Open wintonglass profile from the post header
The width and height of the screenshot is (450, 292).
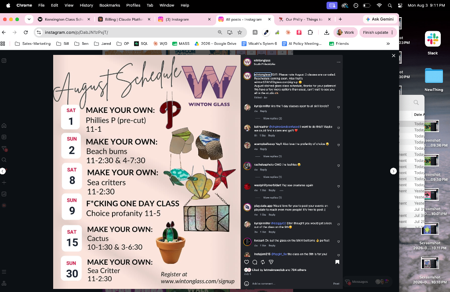[x=262, y=61]
